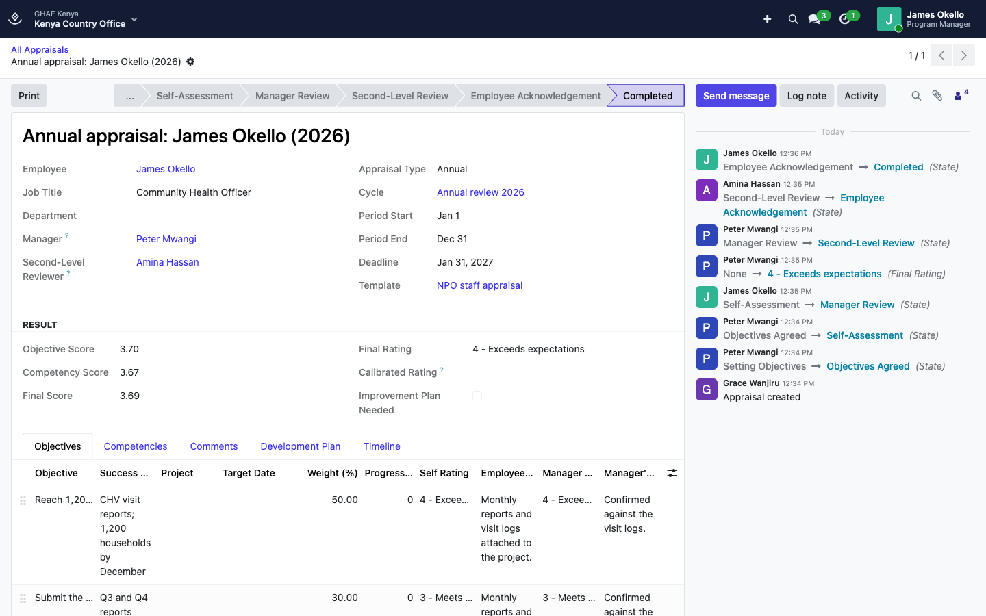986x616 pixels.
Task: Go to next record arrow
Action: pos(964,55)
